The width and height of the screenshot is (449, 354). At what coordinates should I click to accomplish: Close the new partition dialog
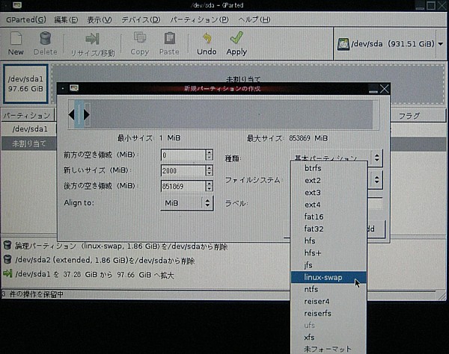(x=385, y=89)
